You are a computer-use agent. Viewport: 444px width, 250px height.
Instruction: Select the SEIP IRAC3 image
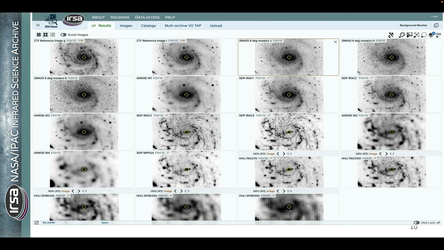point(186,132)
